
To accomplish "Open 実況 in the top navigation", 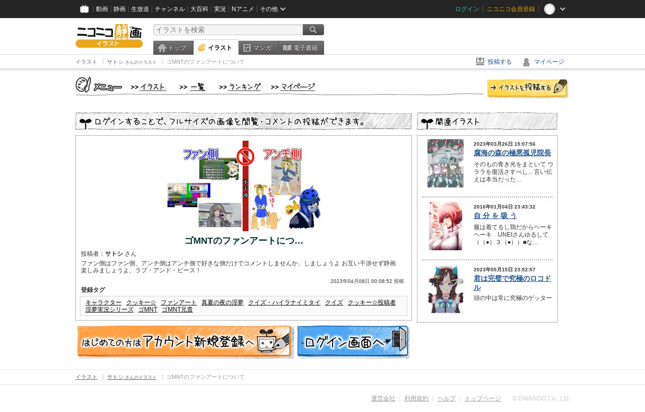I will click(x=220, y=9).
